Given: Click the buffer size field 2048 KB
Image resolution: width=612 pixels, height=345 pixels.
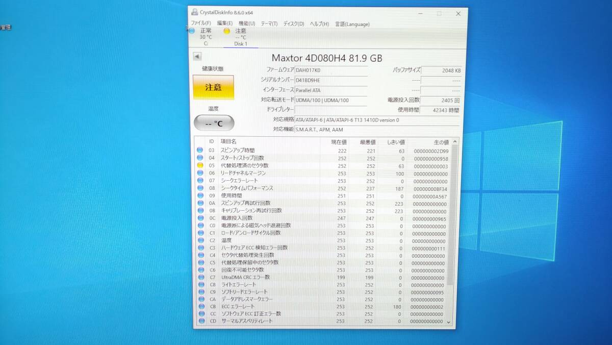Looking at the screenshot, I should [x=441, y=70].
